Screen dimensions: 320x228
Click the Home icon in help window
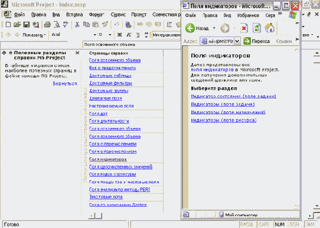click(x=270, y=28)
